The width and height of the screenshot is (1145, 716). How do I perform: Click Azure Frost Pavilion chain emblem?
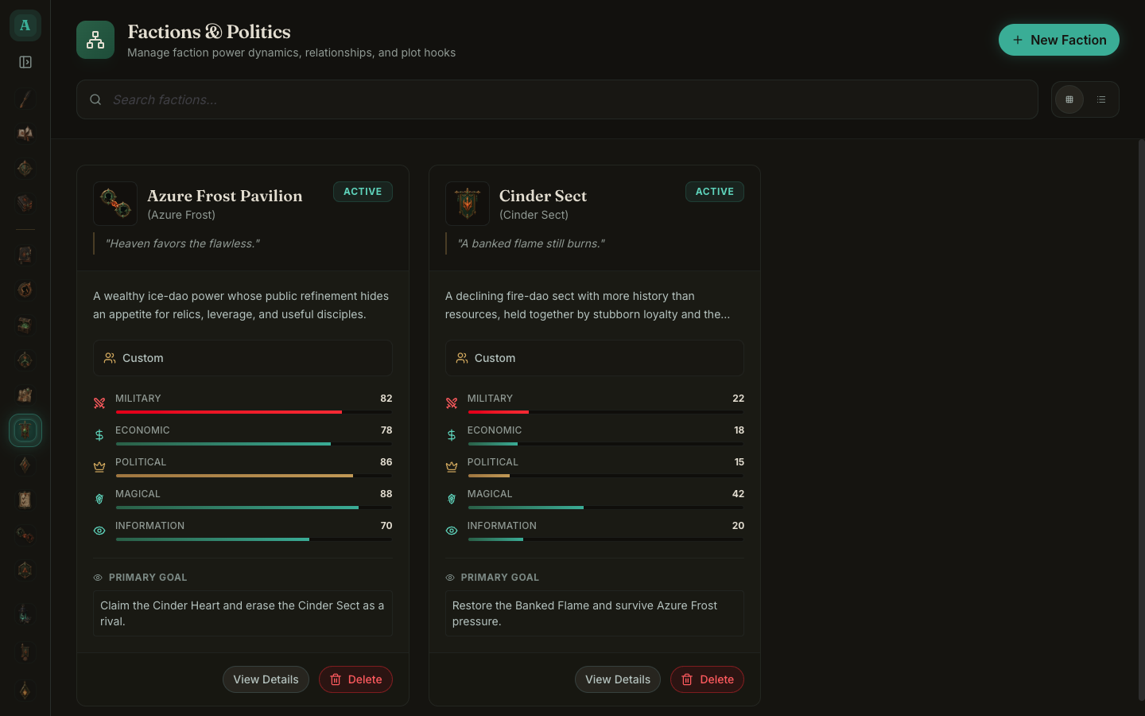(x=115, y=204)
